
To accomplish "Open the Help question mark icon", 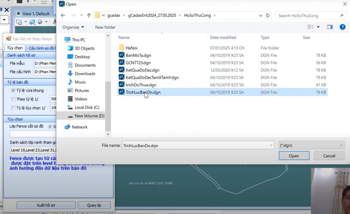I will 342,27.
